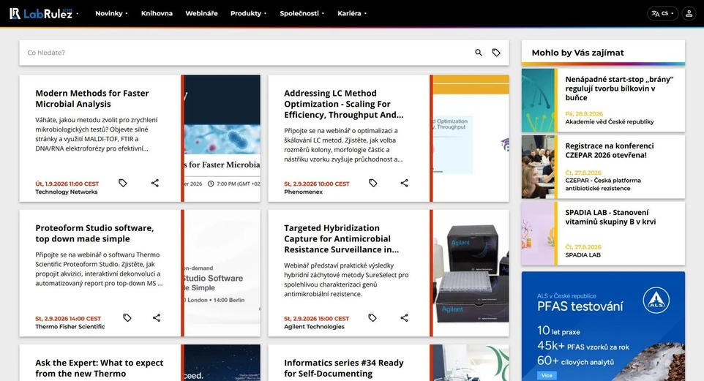Click thumbnail of the SPADIA LAB article
The width and height of the screenshot is (704, 381).
(x=538, y=234)
